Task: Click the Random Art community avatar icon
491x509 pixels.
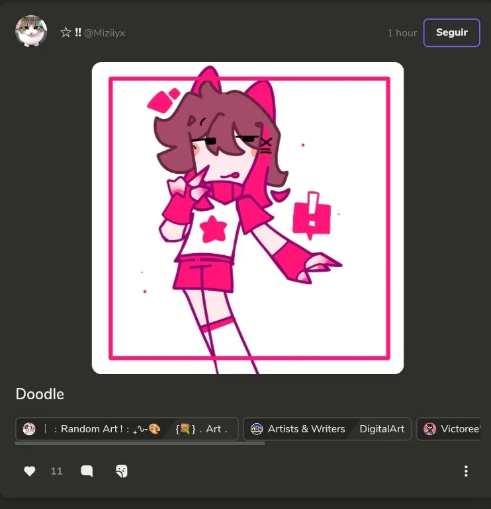Action: (x=29, y=429)
